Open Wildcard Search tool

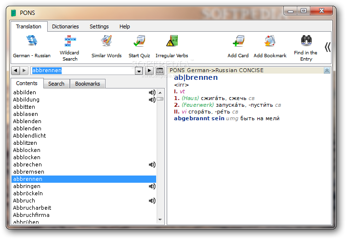[x=70, y=40]
